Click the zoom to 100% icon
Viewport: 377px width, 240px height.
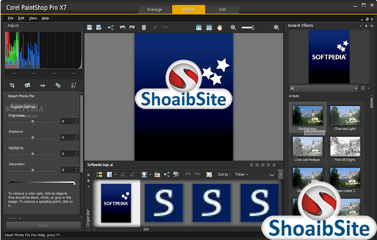pos(199,28)
